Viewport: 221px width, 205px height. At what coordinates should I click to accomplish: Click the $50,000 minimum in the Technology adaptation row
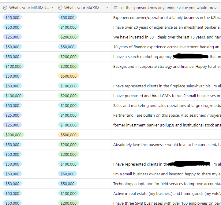pos(13,184)
